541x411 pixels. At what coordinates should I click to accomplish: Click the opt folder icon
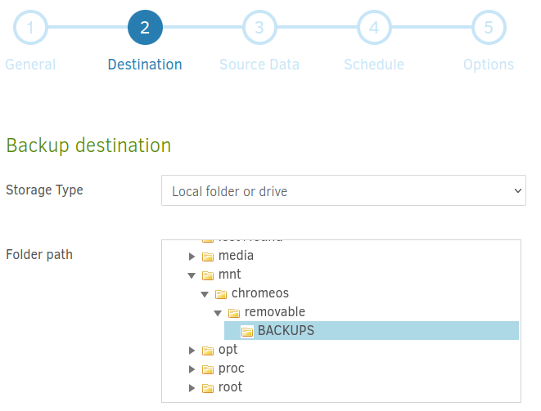tap(208, 351)
